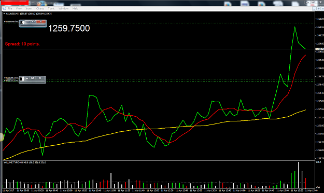Open the Insert menu
This screenshot has height=193, width=324.
point(29,8)
